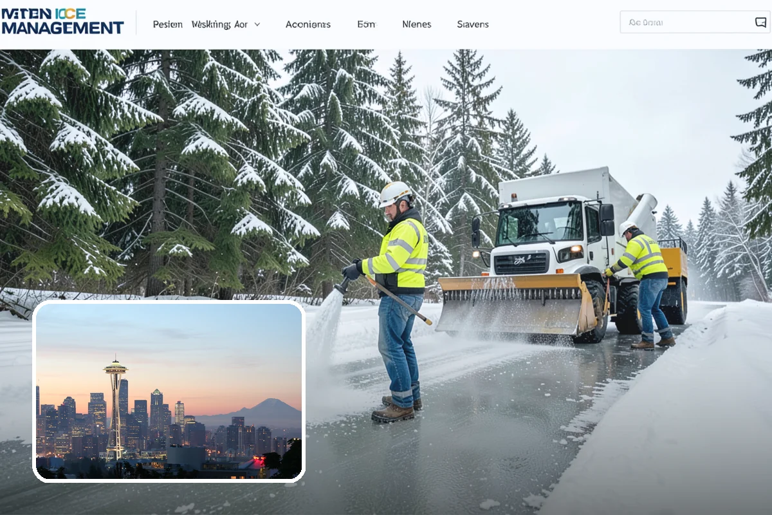This screenshot has height=515, width=772.
Task: Go to the Eom nav item
Action: (x=366, y=24)
